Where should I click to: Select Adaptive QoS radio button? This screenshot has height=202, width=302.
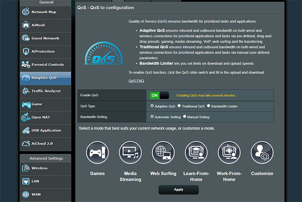tap(152, 106)
